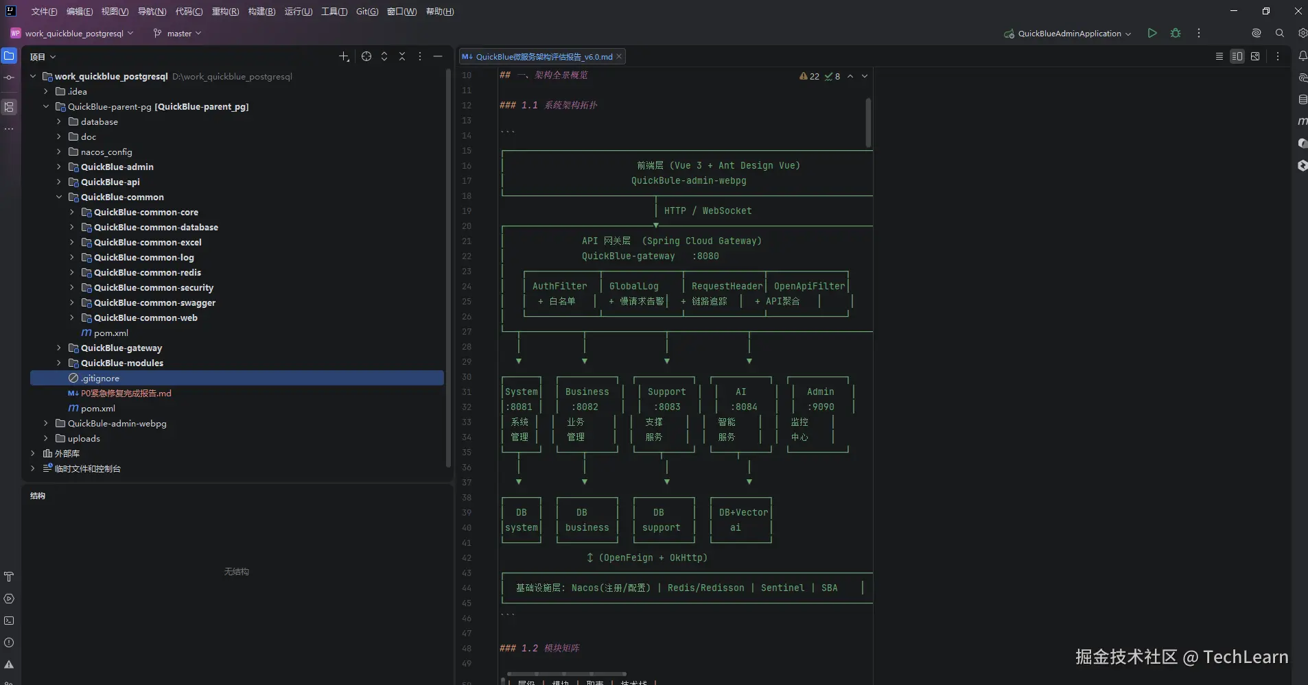The width and height of the screenshot is (1308, 685).
Task: Select the 临时文件和控制台 node
Action: [x=87, y=468]
